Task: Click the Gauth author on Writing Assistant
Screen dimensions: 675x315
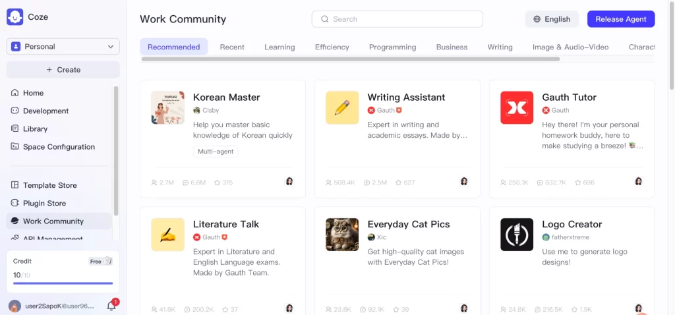Action: pyautogui.click(x=384, y=110)
